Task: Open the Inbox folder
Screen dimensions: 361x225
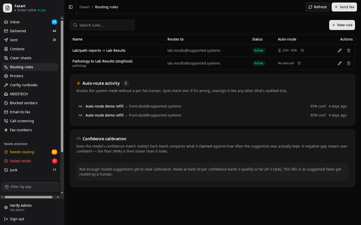Action: pyautogui.click(x=30, y=22)
